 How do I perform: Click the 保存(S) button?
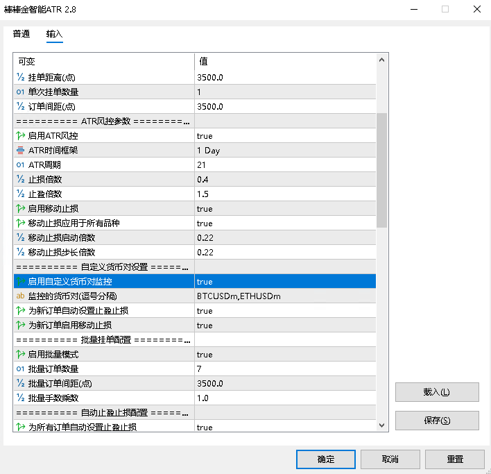point(437,421)
